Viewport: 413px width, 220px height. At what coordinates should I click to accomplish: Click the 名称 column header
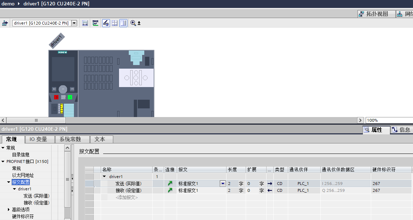(127, 169)
